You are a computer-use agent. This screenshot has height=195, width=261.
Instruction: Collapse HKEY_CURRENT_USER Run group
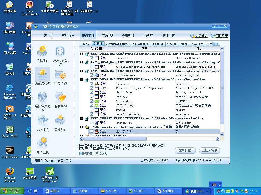[x=81, y=118]
